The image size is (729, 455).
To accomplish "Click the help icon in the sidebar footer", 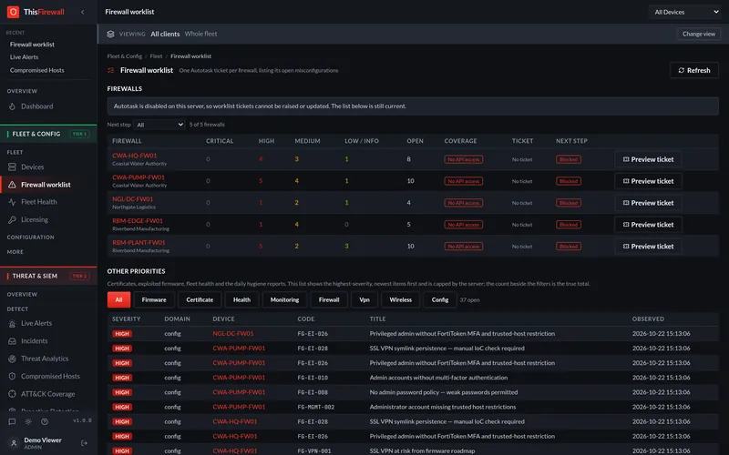I will coord(45,421).
